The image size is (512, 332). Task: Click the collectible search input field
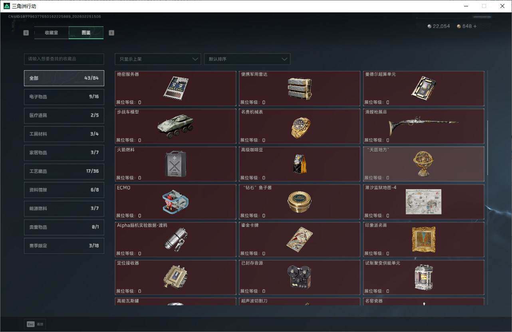click(x=64, y=59)
